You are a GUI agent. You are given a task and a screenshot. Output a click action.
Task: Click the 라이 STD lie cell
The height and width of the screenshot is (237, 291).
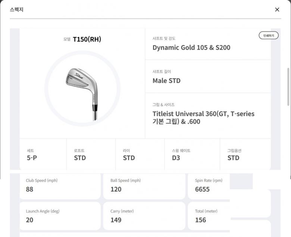tap(140, 155)
